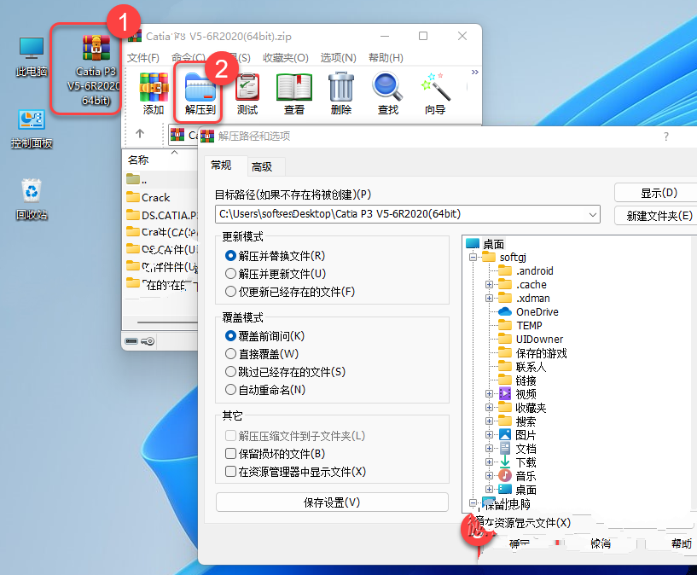Open the destination path dropdown arrow
The image size is (697, 575).
tap(593, 214)
